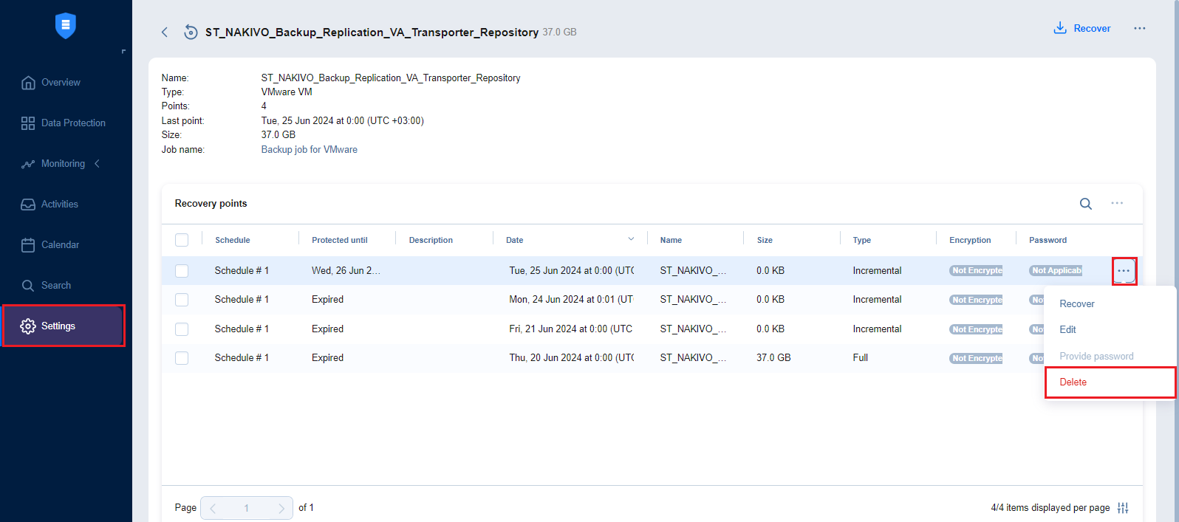Open Search in the left sidebar
Viewport: 1179px width, 522px height.
click(55, 286)
